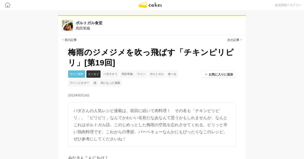Image resolution: width=304 pixels, height=159 pixels.
Task: Open the cakes logo
Action: [150, 5]
